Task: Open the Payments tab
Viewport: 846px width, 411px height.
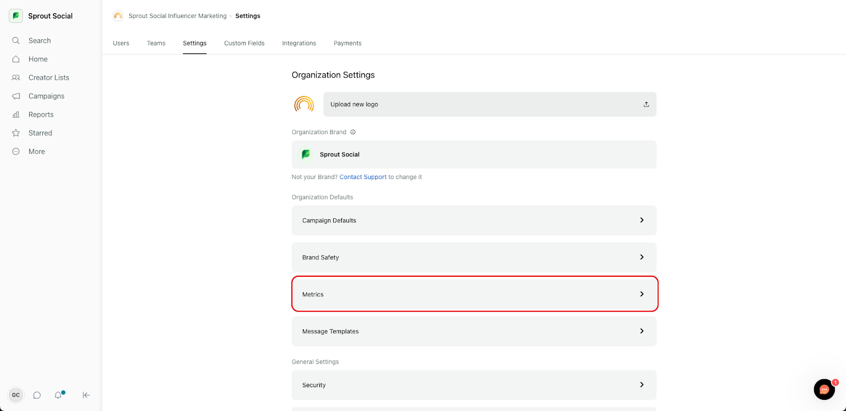Action: tap(347, 43)
